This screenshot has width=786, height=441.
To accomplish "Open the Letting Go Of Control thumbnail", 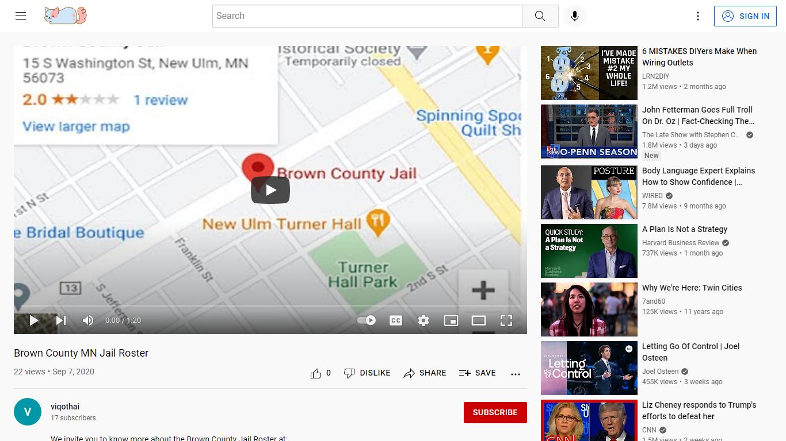I will pos(589,368).
